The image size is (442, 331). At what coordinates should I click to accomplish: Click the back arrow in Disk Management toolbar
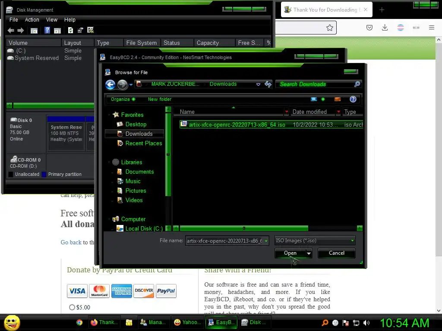tap(11, 31)
